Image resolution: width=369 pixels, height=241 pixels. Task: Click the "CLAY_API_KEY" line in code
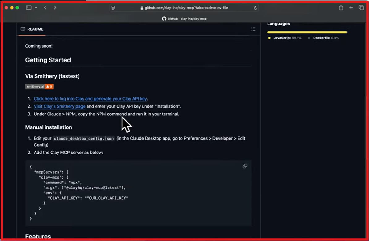click(x=88, y=198)
